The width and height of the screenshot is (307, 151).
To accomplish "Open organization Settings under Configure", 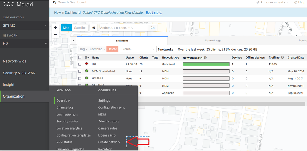I will (x=104, y=101).
